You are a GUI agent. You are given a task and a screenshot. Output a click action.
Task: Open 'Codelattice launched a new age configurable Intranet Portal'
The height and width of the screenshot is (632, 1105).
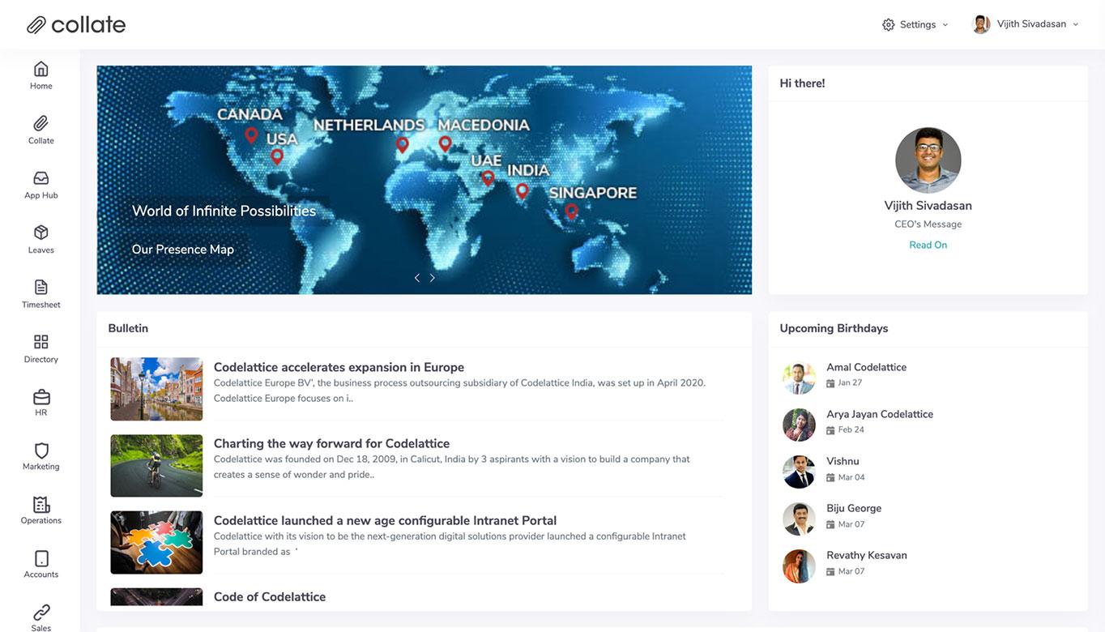click(x=385, y=520)
